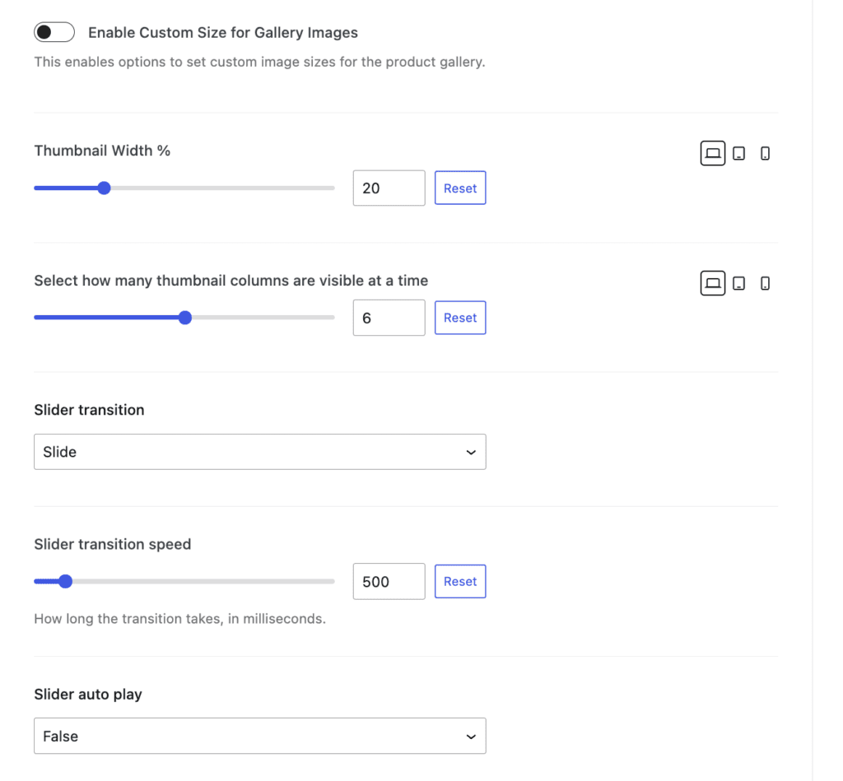This screenshot has height=781, width=843.
Task: Click the Enable Custom Size label text
Action: [222, 32]
